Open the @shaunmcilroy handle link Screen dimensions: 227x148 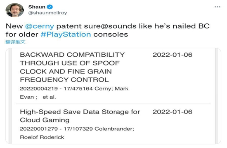point(47,13)
